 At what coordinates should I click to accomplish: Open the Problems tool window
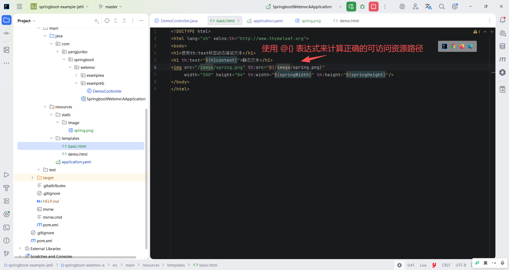[7, 241]
